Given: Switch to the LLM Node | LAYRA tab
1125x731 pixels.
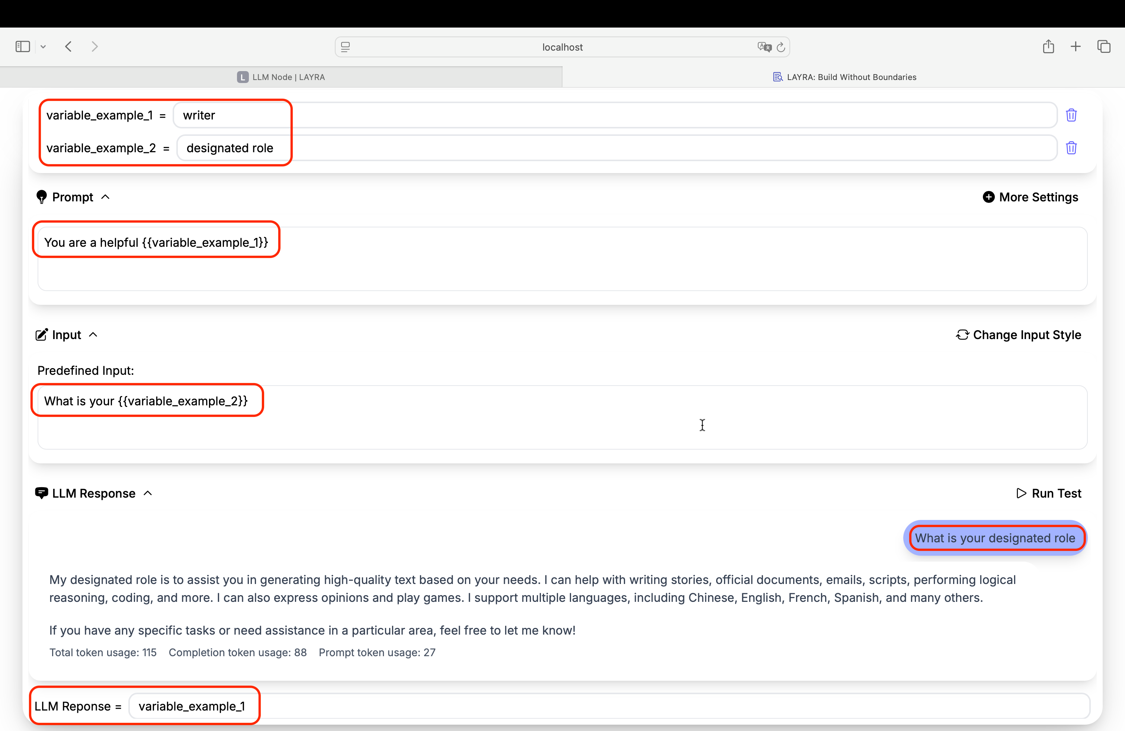Looking at the screenshot, I should 281,77.
